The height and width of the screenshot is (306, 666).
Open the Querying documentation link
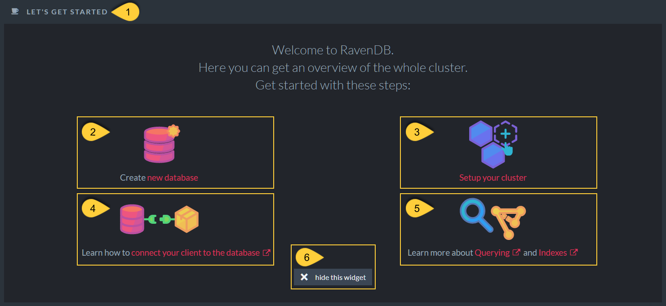(492, 253)
